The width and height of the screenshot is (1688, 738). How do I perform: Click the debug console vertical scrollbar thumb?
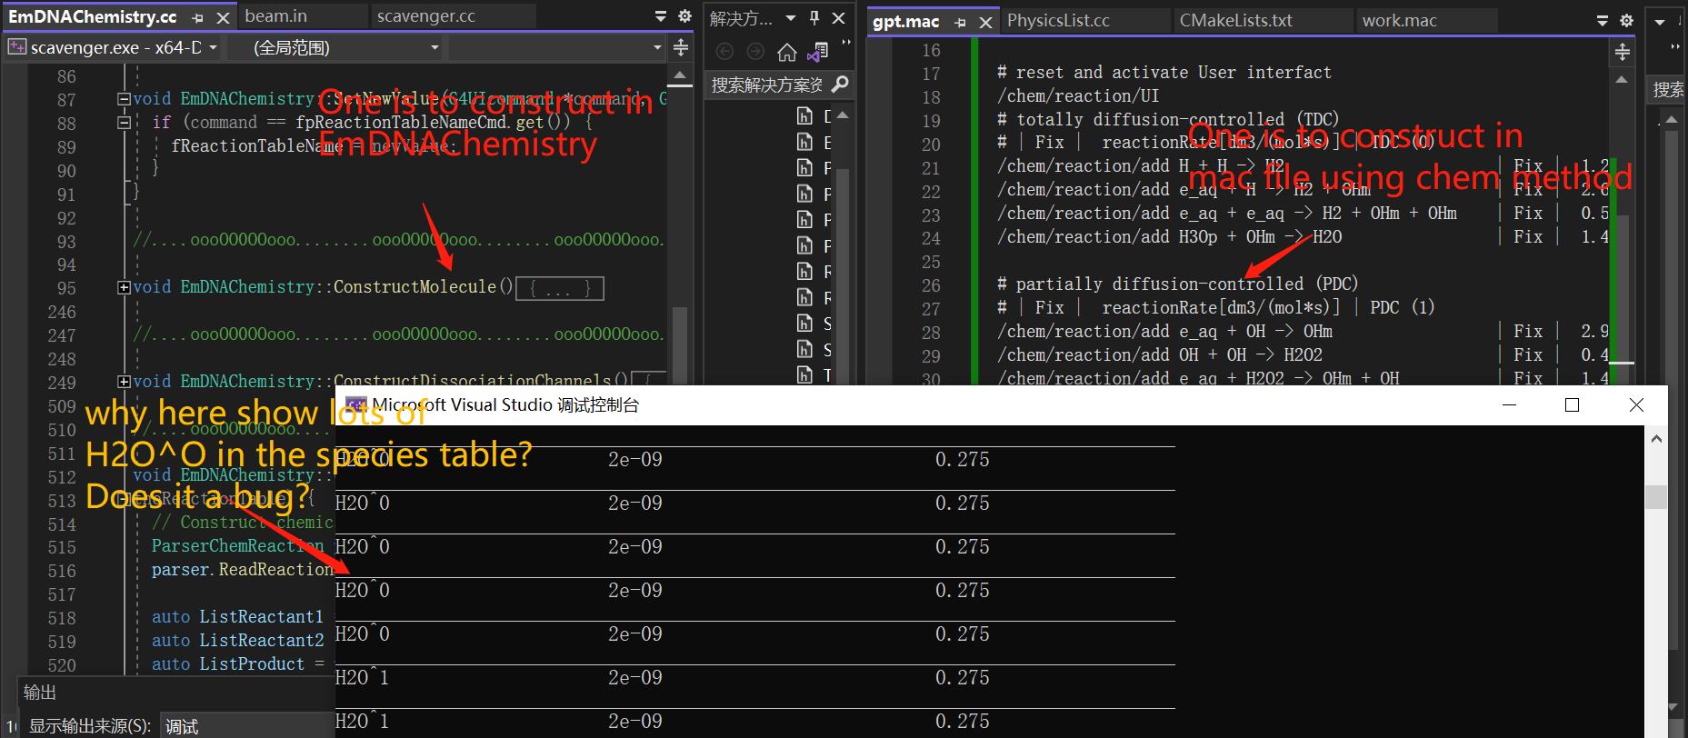(1656, 497)
